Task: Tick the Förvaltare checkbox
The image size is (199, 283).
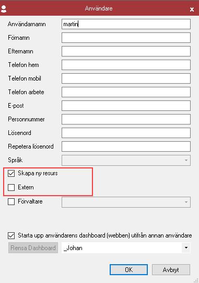Action: [x=11, y=201]
